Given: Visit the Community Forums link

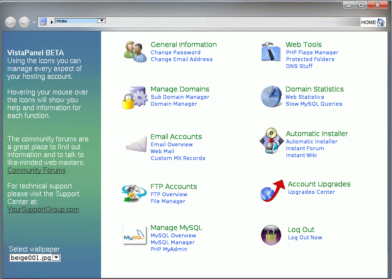Looking at the screenshot, I should [36, 170].
